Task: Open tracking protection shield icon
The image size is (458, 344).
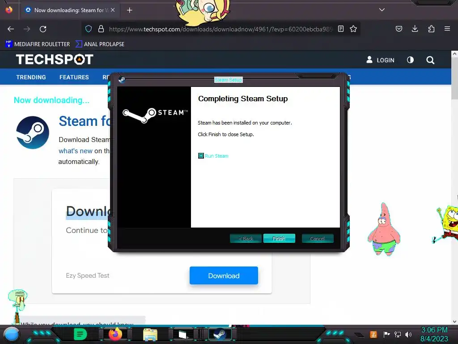Action: [x=89, y=29]
